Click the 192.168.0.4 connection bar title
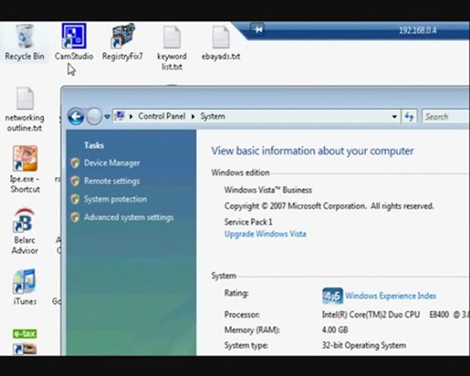 (x=418, y=30)
